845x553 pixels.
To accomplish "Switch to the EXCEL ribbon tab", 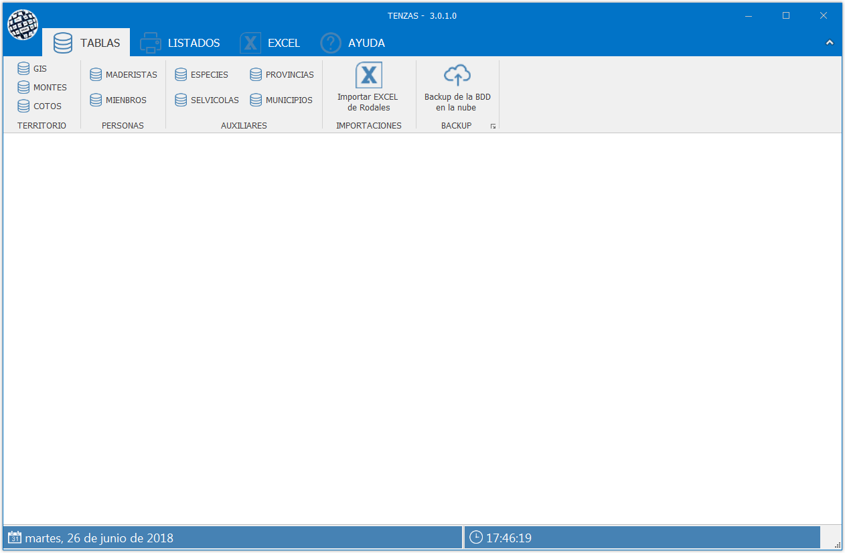I will (270, 43).
